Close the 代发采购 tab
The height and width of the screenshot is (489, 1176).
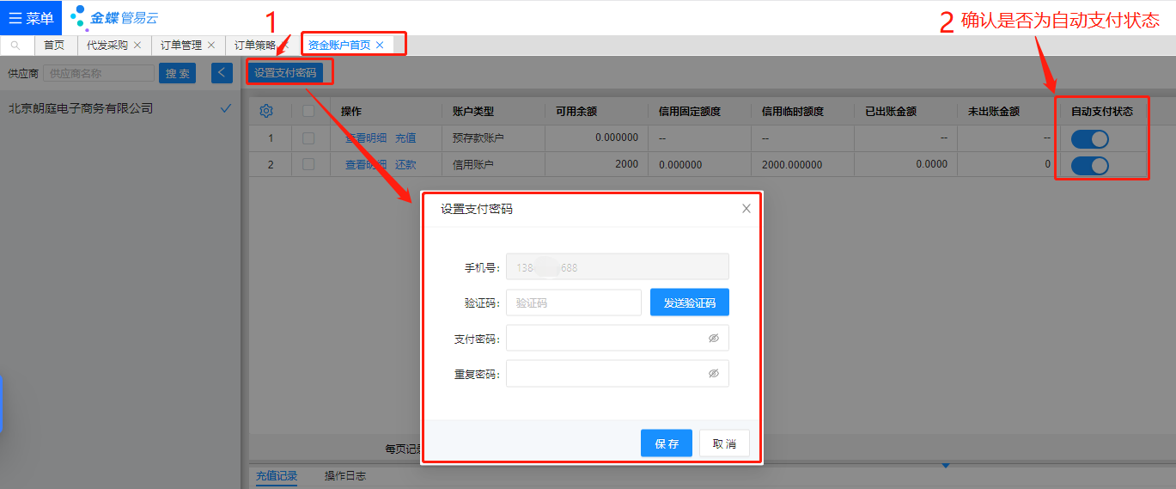click(137, 45)
